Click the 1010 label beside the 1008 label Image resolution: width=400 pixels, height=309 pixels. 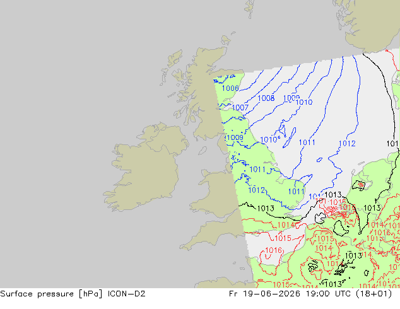coord(304,102)
